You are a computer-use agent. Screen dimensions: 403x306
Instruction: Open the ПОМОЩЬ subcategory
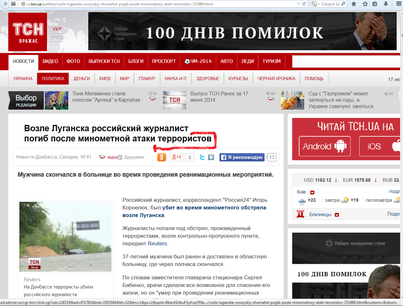(314, 78)
